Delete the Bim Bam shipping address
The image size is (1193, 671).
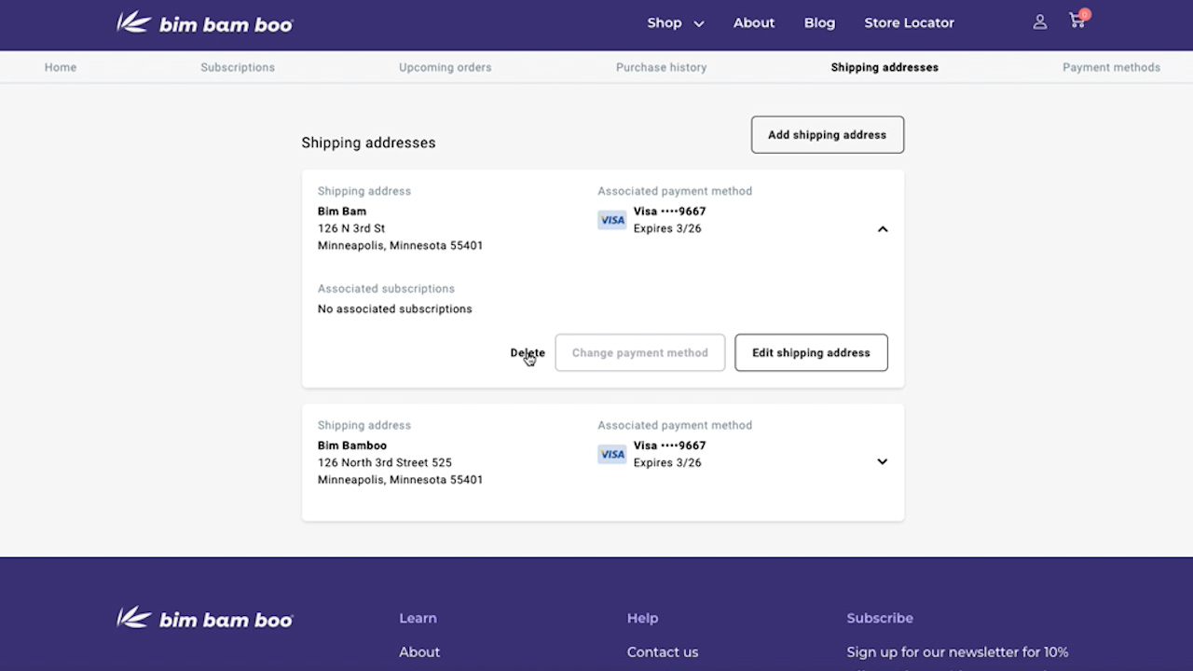528,352
